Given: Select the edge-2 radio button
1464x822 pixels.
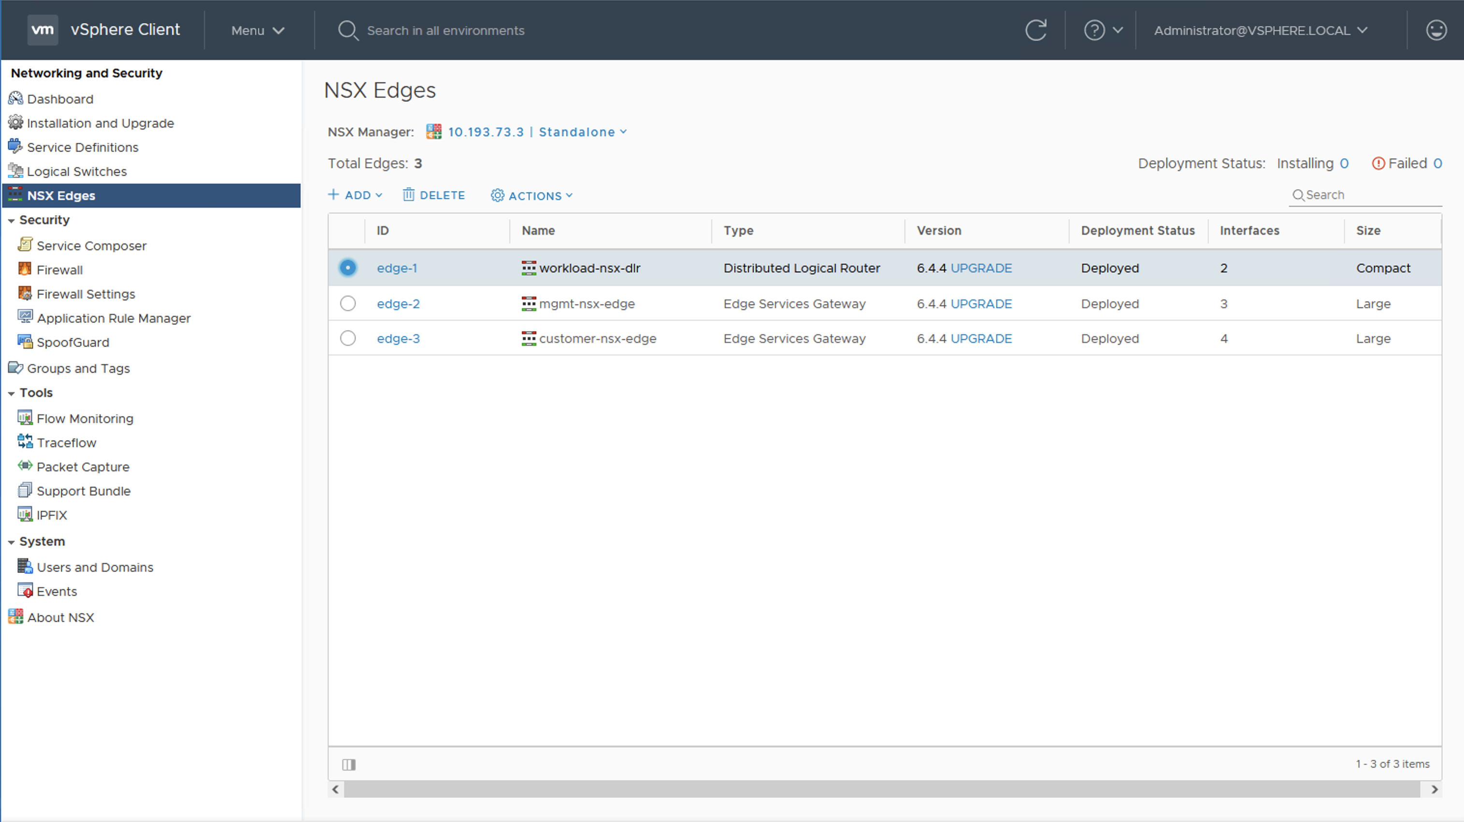Looking at the screenshot, I should pyautogui.click(x=348, y=303).
